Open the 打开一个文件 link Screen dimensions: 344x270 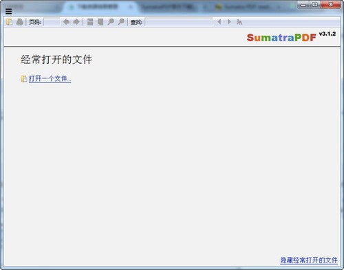pos(50,79)
